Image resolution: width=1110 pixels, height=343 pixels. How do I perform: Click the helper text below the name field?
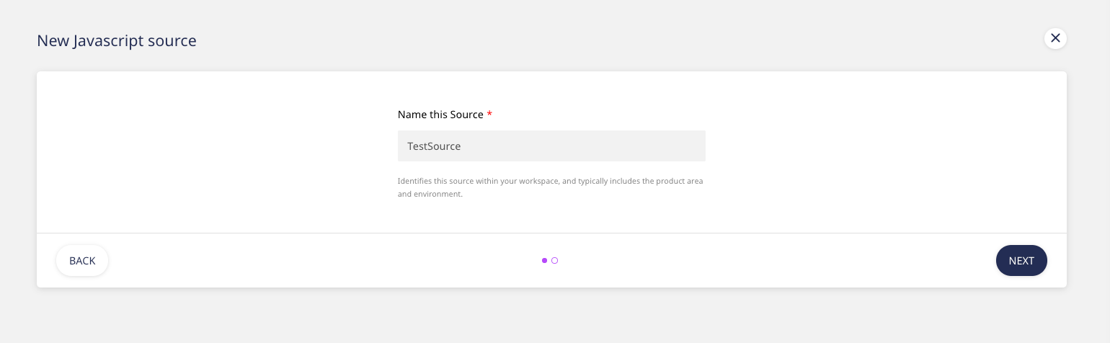550,187
